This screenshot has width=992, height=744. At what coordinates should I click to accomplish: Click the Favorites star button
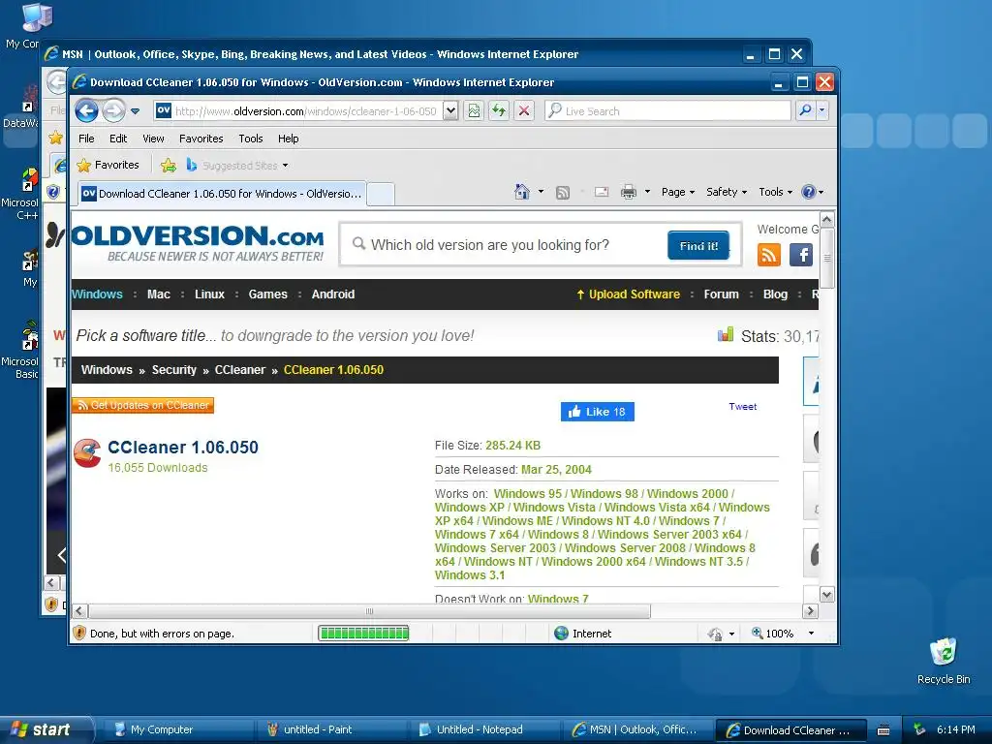point(108,165)
